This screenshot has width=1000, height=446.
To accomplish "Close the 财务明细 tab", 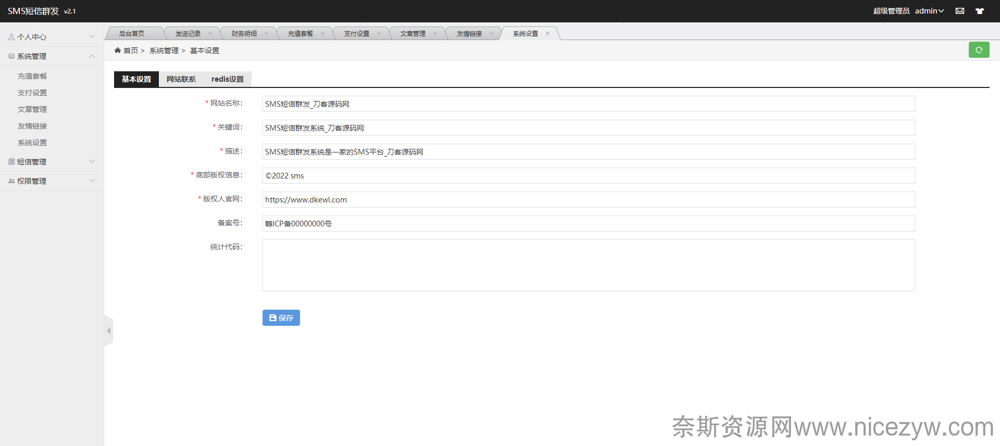I will [266, 33].
